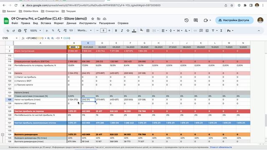The height and width of the screenshot is (150, 267).
Task: Open the input tools Ру dropdown
Action: [x=230, y=30]
